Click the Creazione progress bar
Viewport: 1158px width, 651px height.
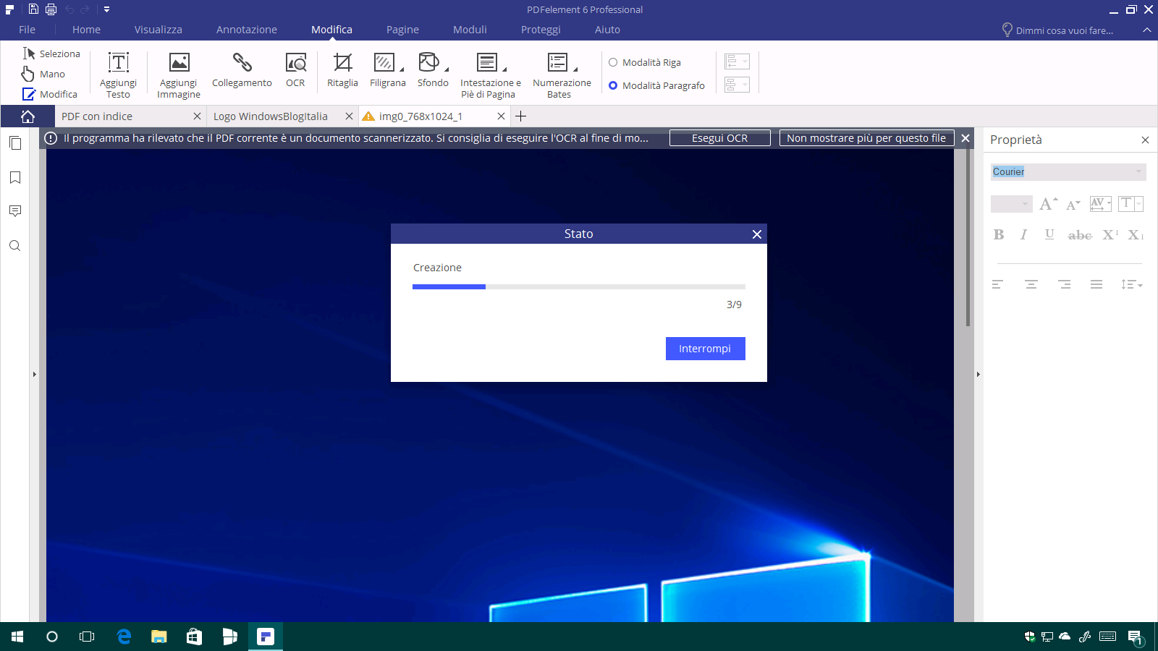tap(579, 287)
